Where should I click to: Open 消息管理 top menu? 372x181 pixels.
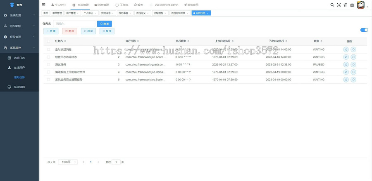pos(102,5)
